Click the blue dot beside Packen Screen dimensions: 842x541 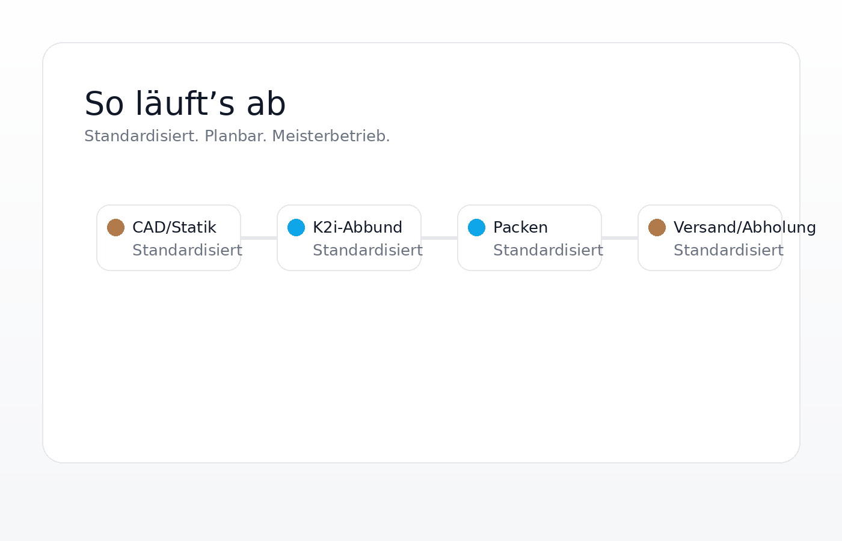coord(476,228)
